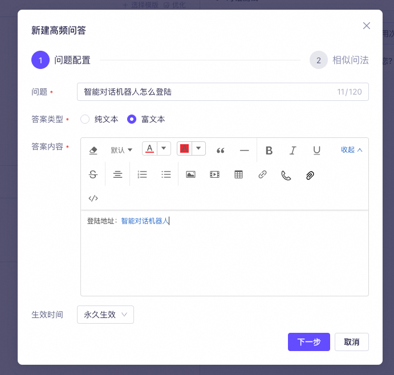Open the text alignment option

(x=117, y=174)
